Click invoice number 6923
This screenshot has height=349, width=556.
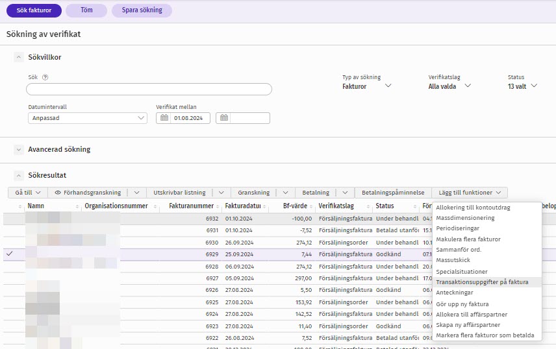point(212,326)
